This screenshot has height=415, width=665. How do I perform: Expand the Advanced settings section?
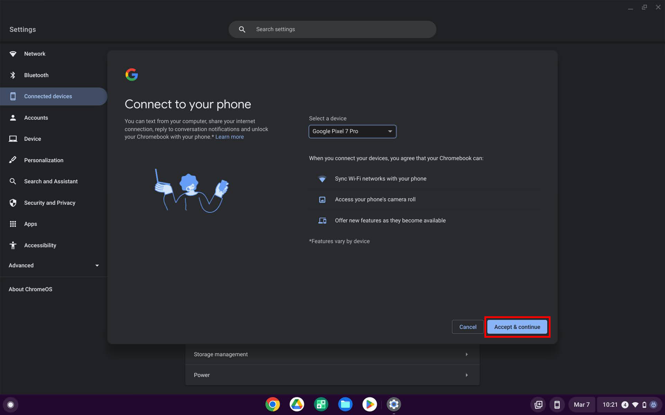pos(54,265)
